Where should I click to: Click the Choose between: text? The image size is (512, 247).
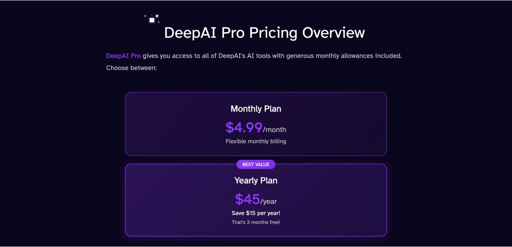tap(131, 68)
